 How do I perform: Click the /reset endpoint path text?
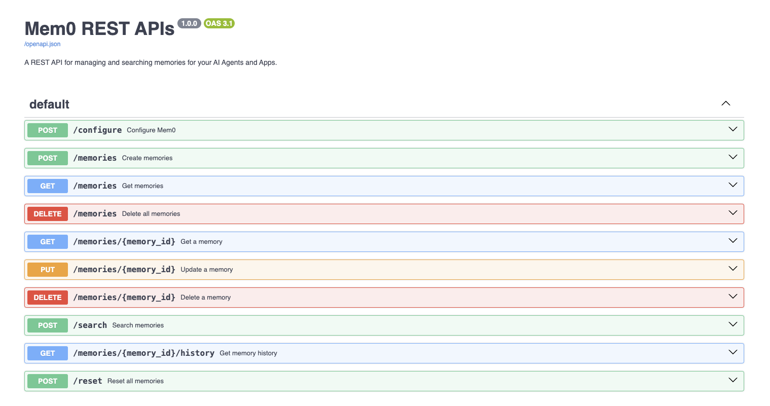click(x=88, y=381)
